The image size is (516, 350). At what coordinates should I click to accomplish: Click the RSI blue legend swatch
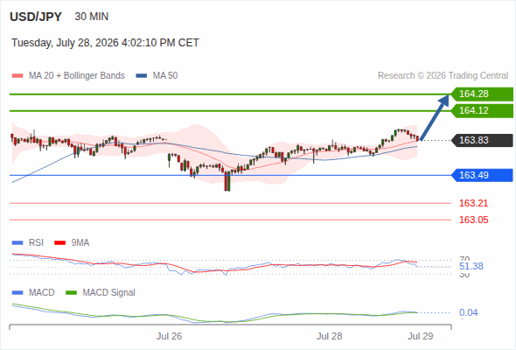[17, 243]
